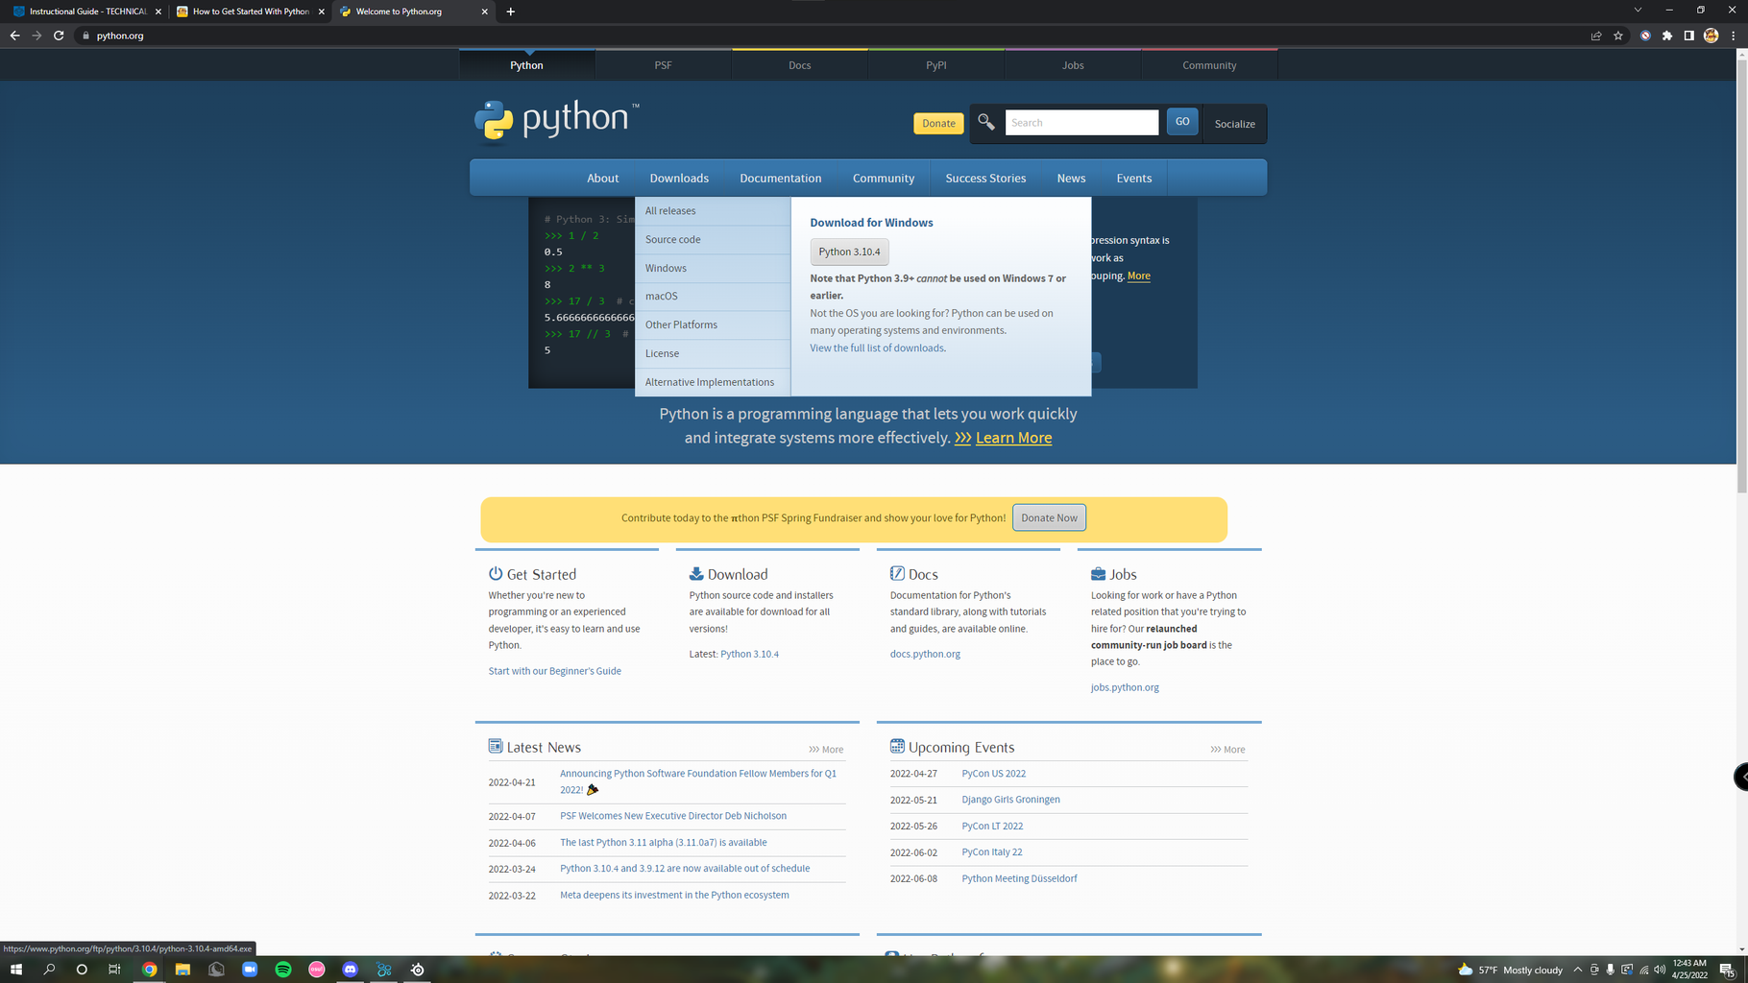Open the osu! app on the taskbar
This screenshot has height=983, width=1748.
point(317,970)
